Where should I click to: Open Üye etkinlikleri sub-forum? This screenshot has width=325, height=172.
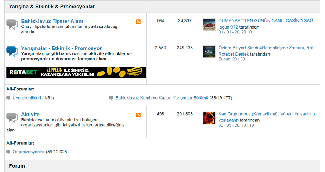click(27, 98)
